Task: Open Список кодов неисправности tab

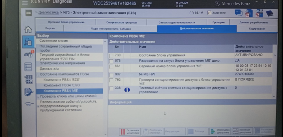Action: pos(177,23)
